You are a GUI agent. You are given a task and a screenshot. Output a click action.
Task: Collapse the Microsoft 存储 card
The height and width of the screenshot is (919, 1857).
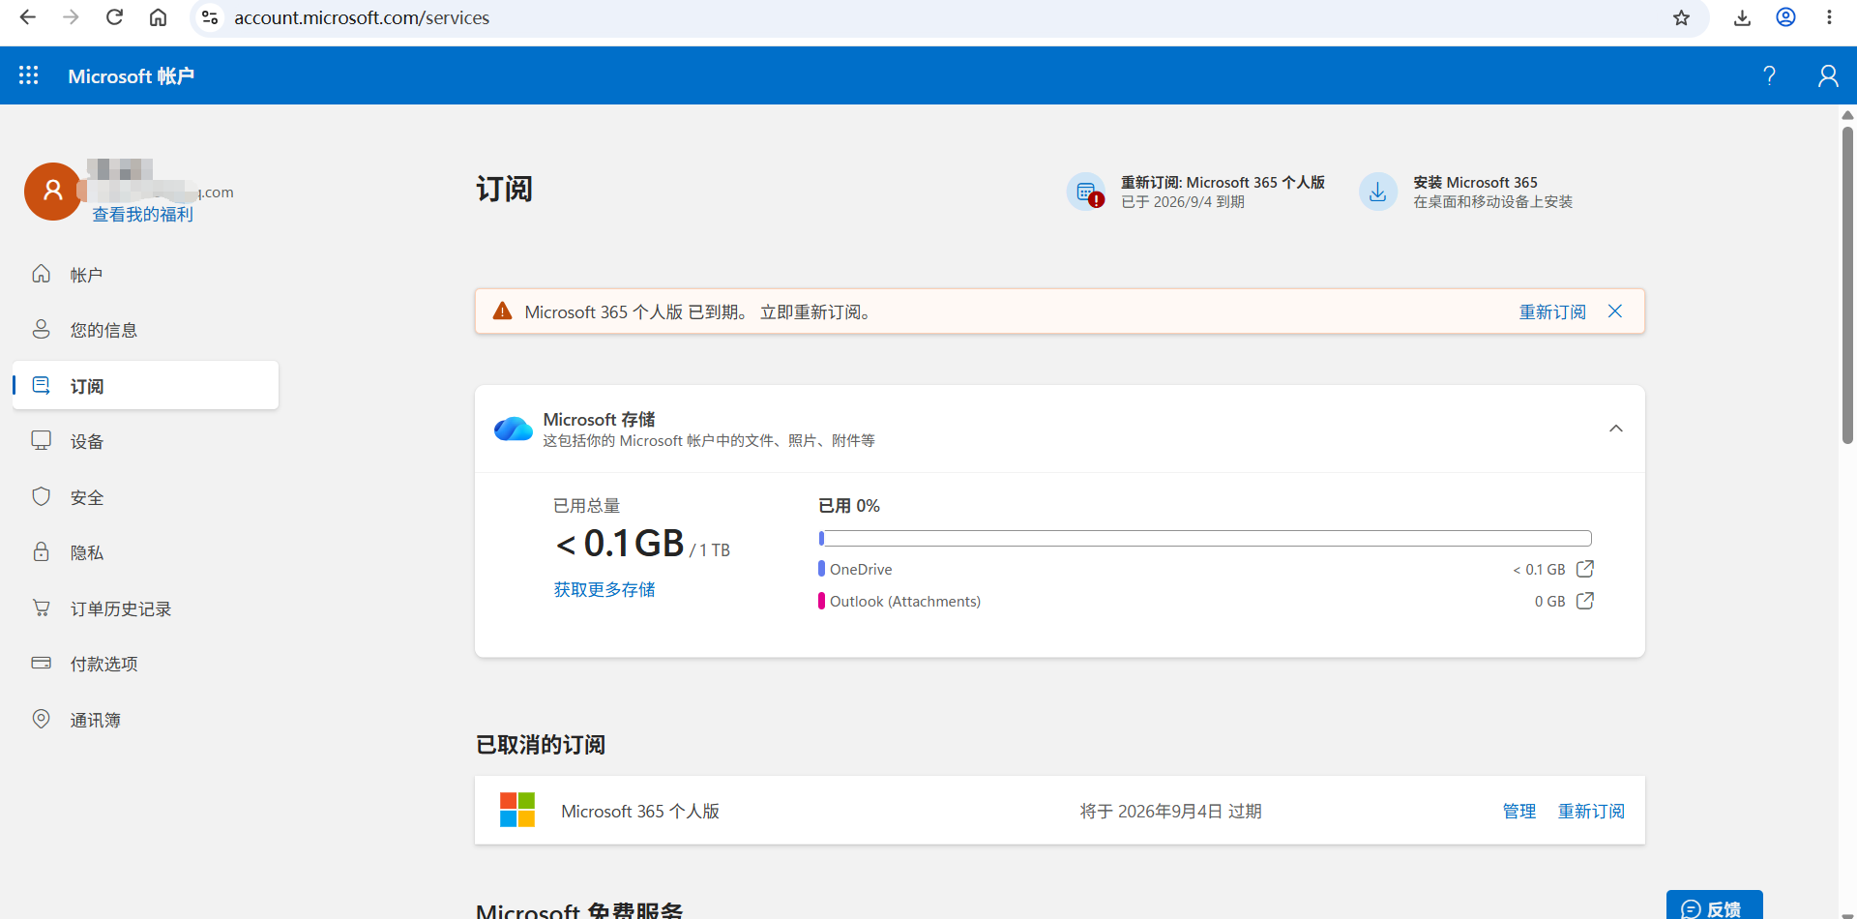tap(1616, 429)
